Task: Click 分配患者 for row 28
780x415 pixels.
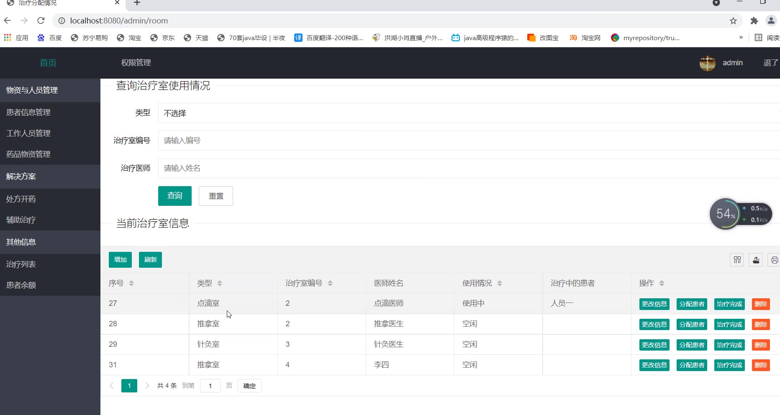Action: coord(692,325)
